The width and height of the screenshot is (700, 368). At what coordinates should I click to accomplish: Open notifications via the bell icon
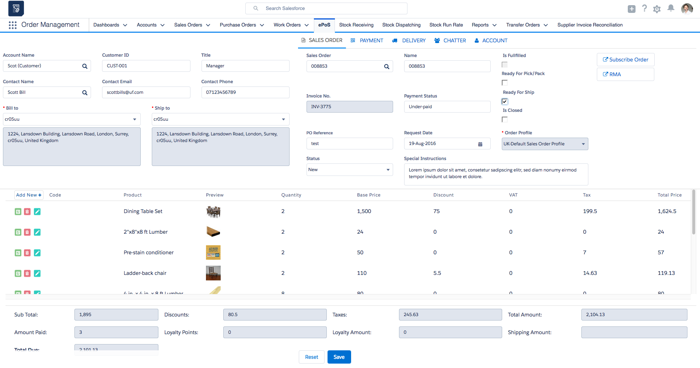click(x=671, y=8)
